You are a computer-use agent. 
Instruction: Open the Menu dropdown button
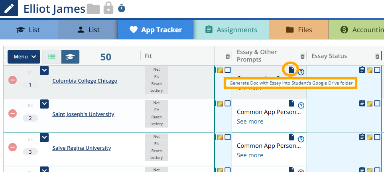[x=24, y=57]
